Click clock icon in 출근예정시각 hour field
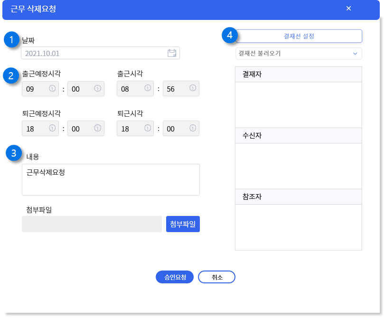Viewport: 385px width, 318px height. tap(52, 88)
